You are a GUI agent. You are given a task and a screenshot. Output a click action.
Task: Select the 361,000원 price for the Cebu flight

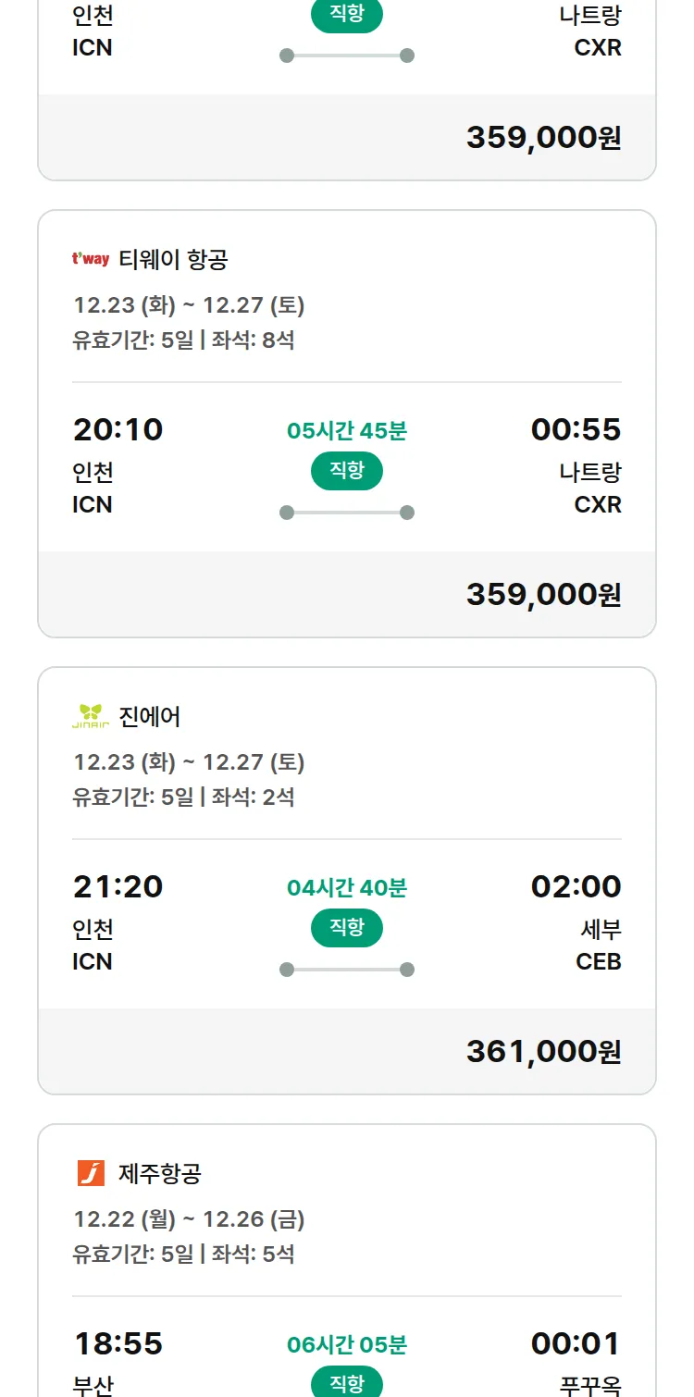tap(543, 1051)
